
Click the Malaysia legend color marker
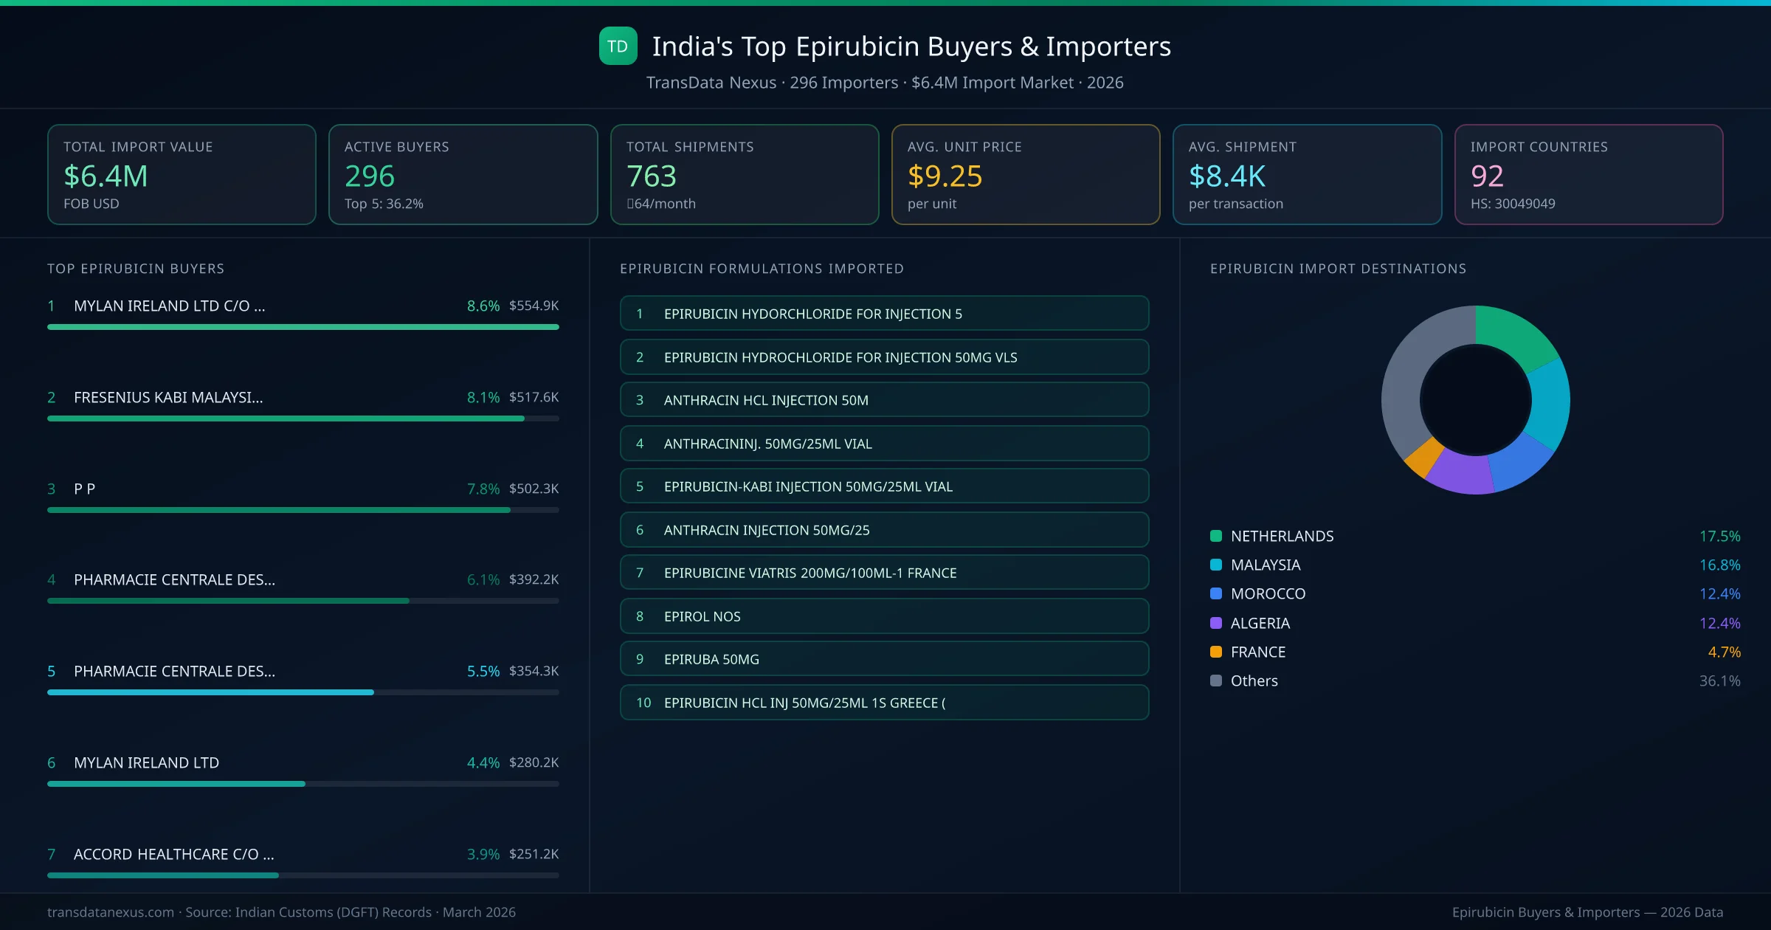pyautogui.click(x=1215, y=565)
